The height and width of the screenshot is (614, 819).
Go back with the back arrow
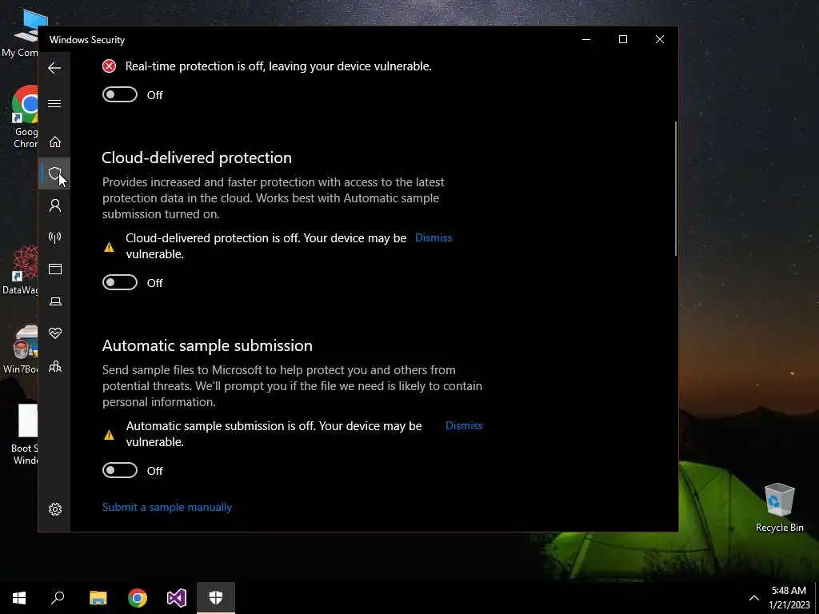click(54, 68)
